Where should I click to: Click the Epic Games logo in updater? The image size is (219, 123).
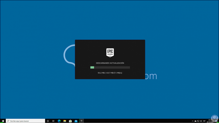coord(110,53)
